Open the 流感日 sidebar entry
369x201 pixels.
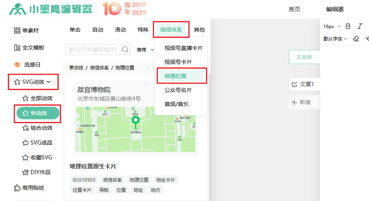pos(27,65)
